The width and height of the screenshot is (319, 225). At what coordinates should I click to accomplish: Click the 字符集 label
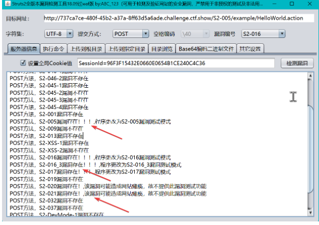[x=15, y=34]
